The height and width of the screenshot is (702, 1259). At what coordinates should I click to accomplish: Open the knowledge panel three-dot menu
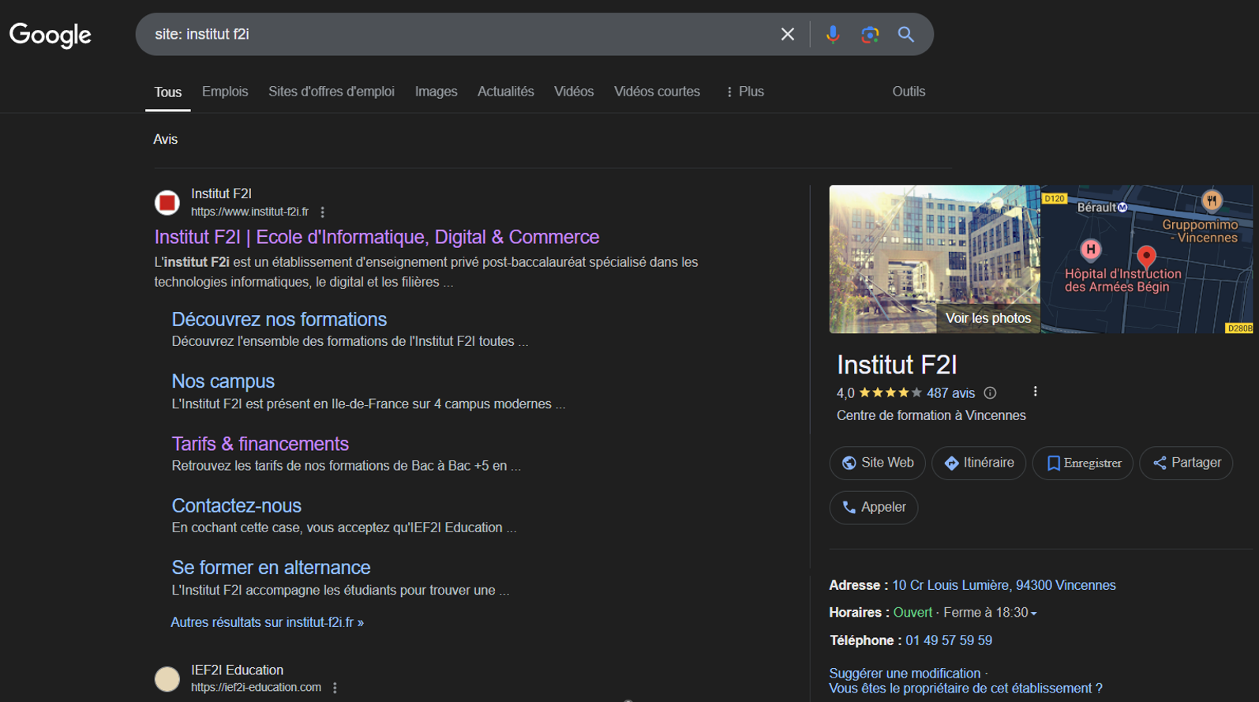pyautogui.click(x=1035, y=392)
